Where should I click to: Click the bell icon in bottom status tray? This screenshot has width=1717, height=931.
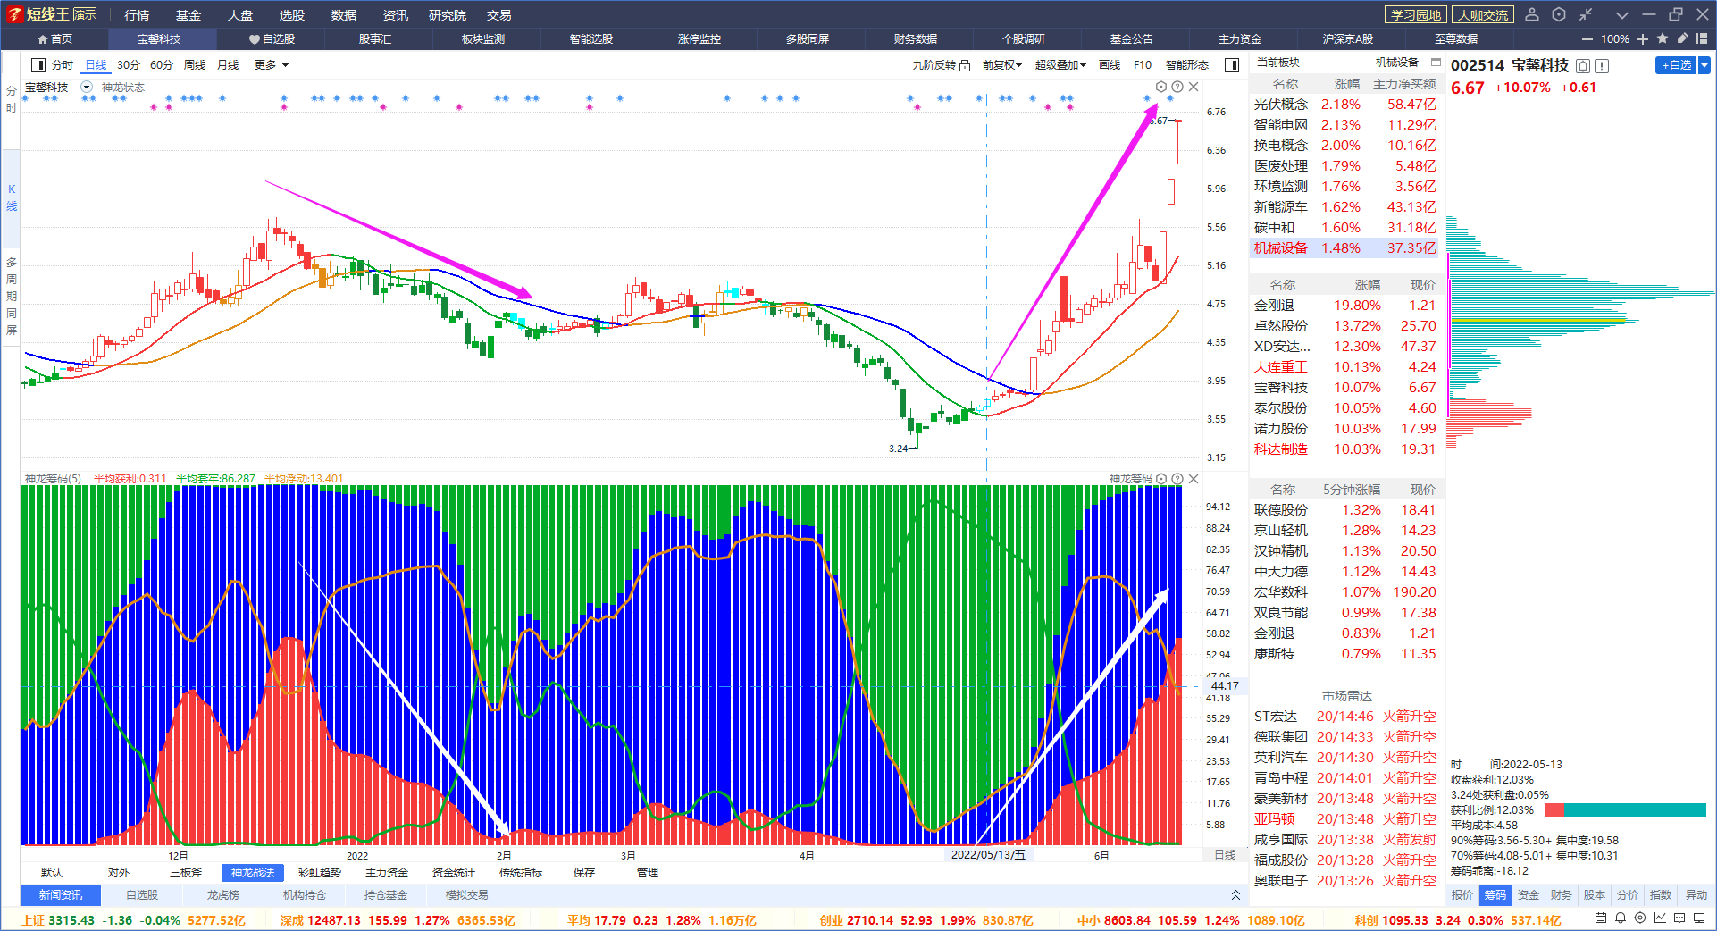pos(1621,918)
